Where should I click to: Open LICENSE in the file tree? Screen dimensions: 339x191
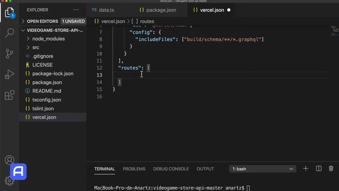tap(53, 65)
